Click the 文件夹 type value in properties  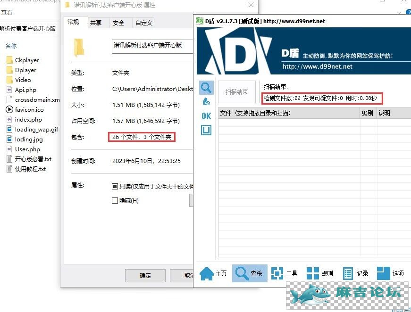pos(121,73)
